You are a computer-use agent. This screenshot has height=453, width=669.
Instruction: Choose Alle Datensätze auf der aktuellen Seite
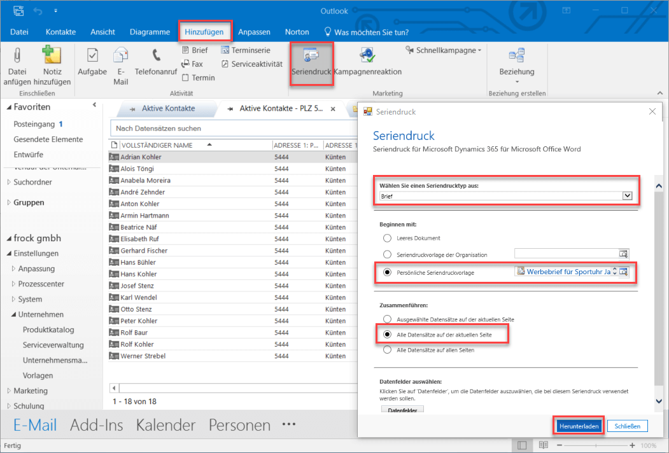(387, 335)
